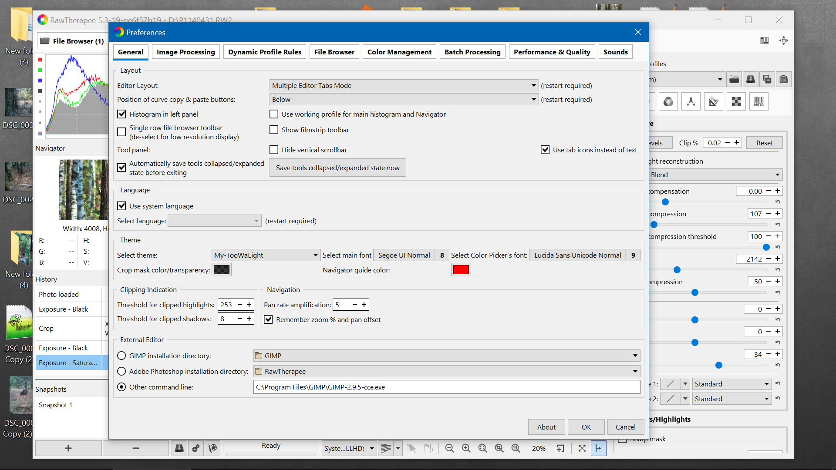Viewport: 836px width, 470px height.
Task: Uncheck Histogram in left panel
Action: (121, 114)
